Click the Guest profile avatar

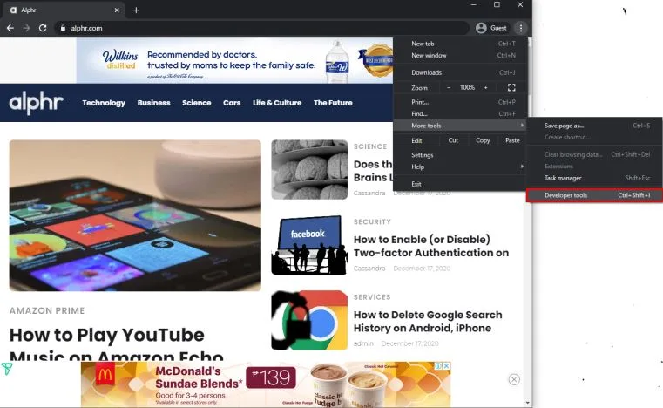coord(481,28)
